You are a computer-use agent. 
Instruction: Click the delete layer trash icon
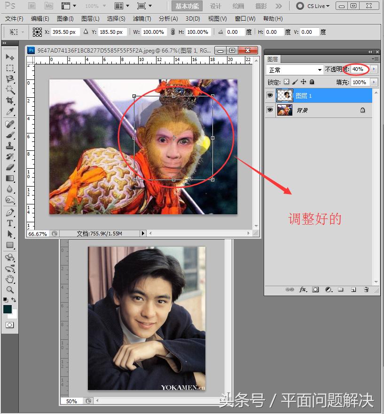[366, 290]
